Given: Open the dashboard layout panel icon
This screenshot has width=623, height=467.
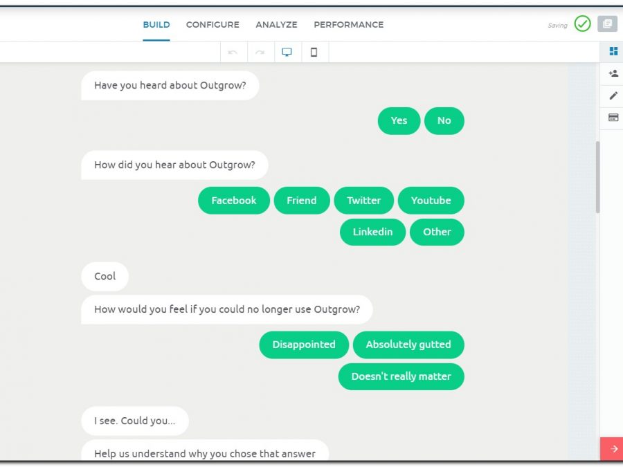Looking at the screenshot, I should pos(613,51).
